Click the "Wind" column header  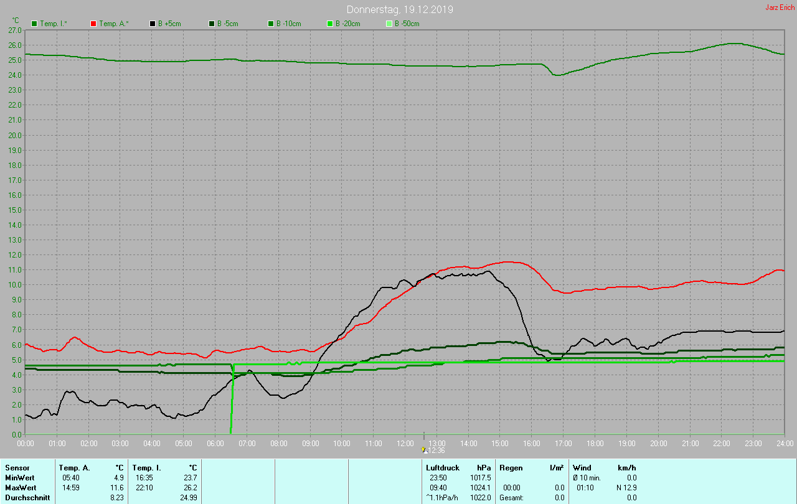(x=582, y=468)
